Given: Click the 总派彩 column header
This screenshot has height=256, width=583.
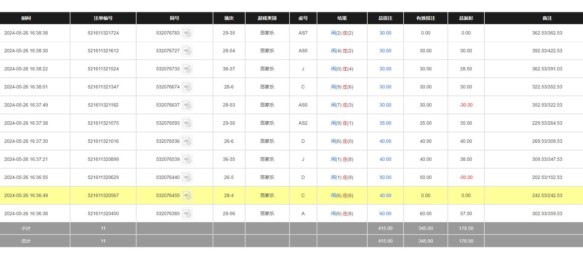Looking at the screenshot, I should click(x=466, y=18).
